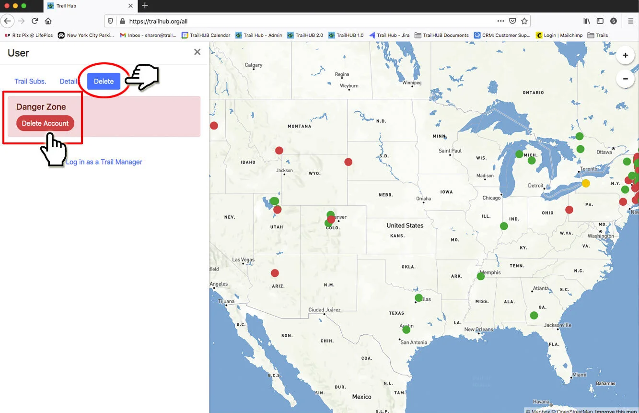Viewport: 639px width, 413px height.
Task: Click the red trail marker in South Dakota
Action: click(x=349, y=162)
